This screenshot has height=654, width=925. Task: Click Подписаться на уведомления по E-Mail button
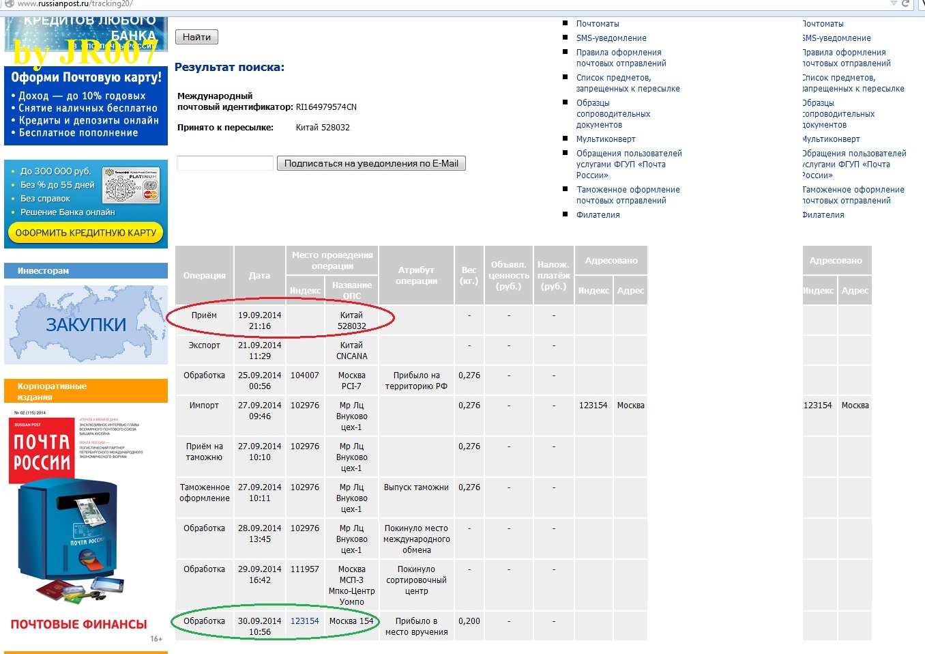pyautogui.click(x=371, y=163)
